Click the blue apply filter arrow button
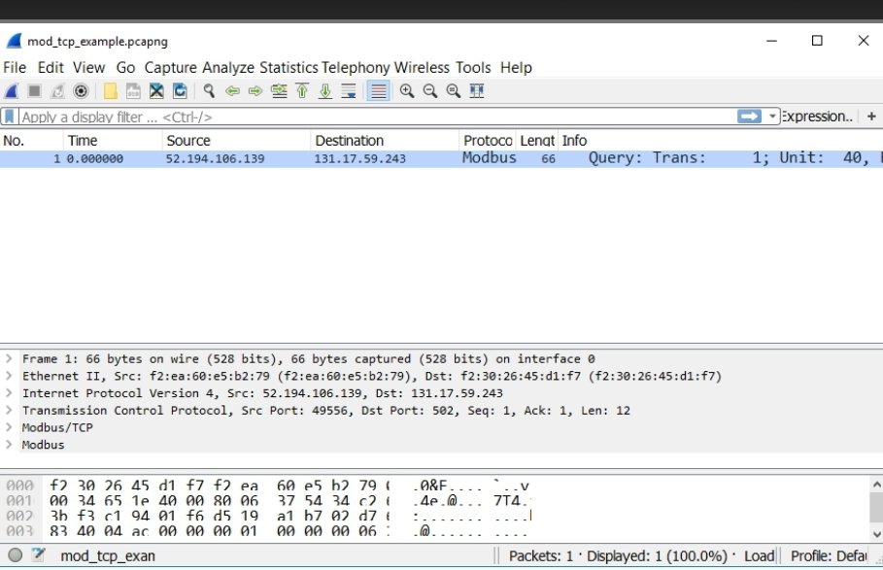The image size is (883, 570). tap(749, 117)
